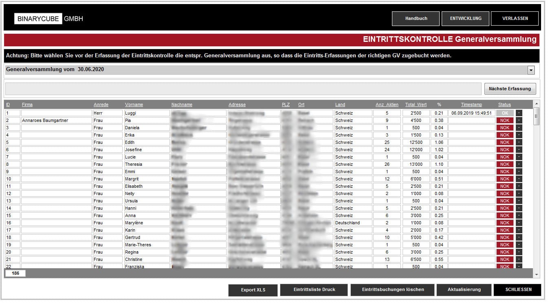Image resolution: width=548 pixels, height=304 pixels.
Task: Click the minus button for Pia's row
Action: coord(519,120)
